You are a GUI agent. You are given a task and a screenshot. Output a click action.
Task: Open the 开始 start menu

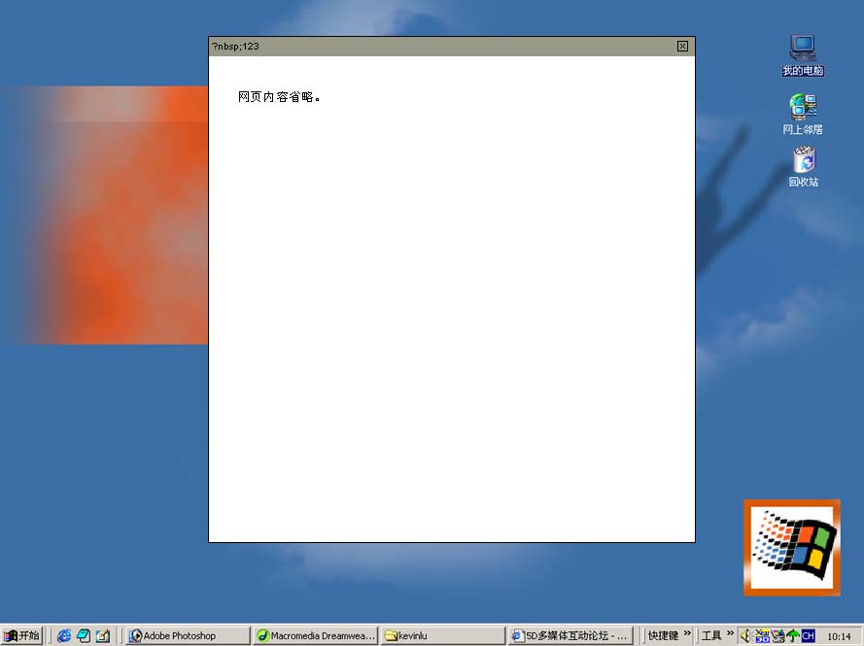(x=22, y=635)
